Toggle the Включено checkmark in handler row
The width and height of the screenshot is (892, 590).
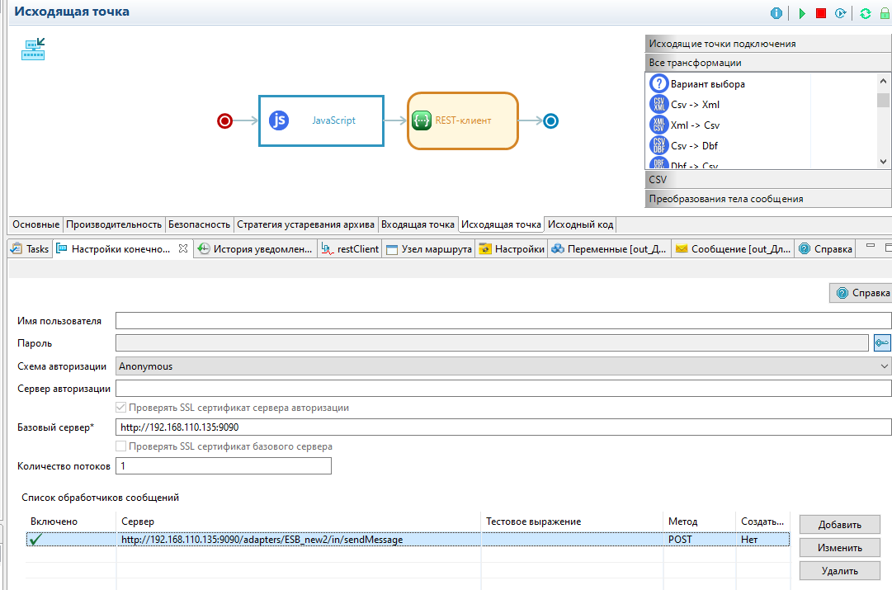tap(35, 540)
